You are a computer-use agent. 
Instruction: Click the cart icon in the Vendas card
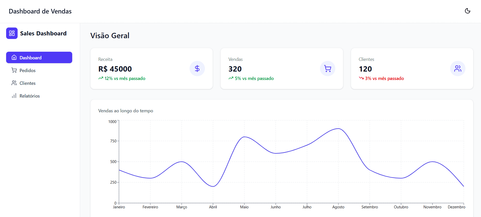point(328,69)
